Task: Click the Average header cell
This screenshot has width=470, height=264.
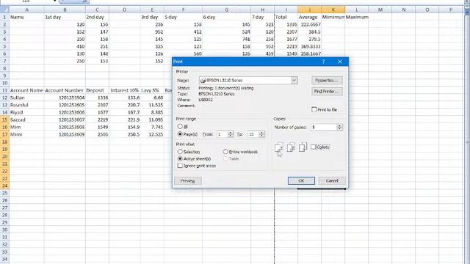Action: [309, 17]
